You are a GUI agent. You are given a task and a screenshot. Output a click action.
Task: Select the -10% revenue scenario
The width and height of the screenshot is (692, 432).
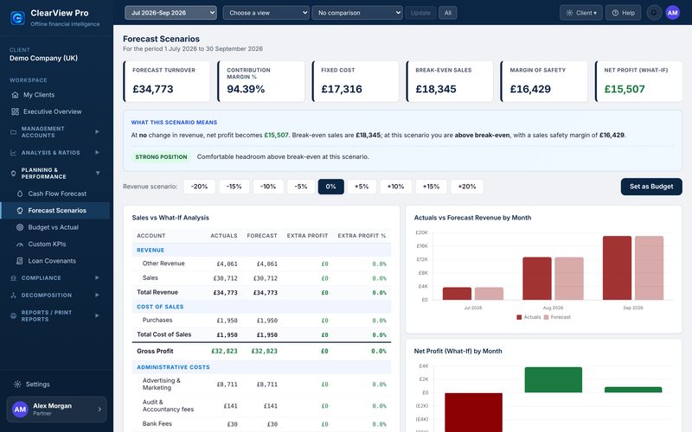[x=268, y=187]
